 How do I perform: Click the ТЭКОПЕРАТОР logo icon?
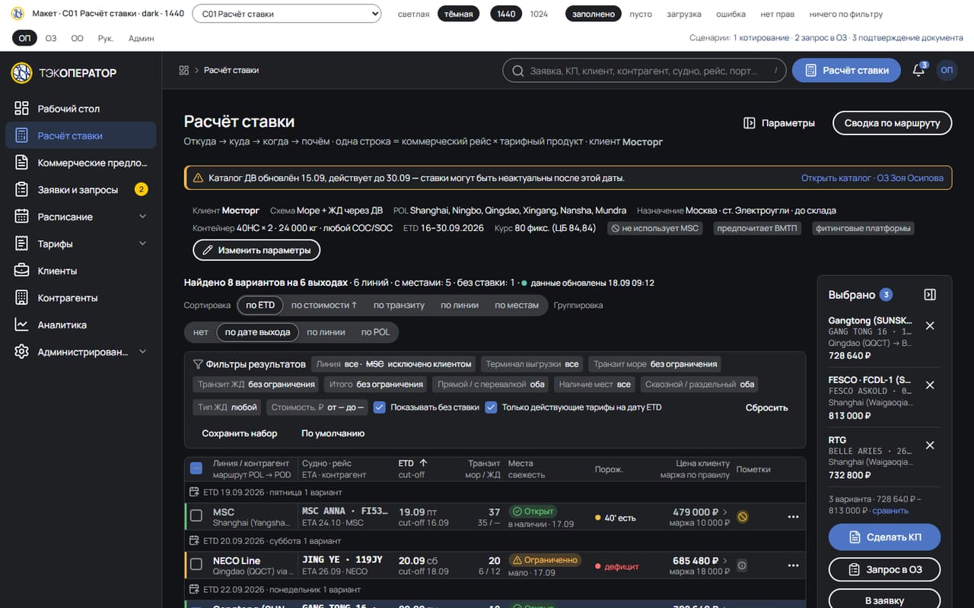(x=21, y=73)
